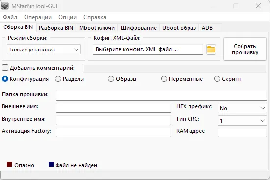
Task: Click the Режим сборки group label
Action: [x=27, y=38]
